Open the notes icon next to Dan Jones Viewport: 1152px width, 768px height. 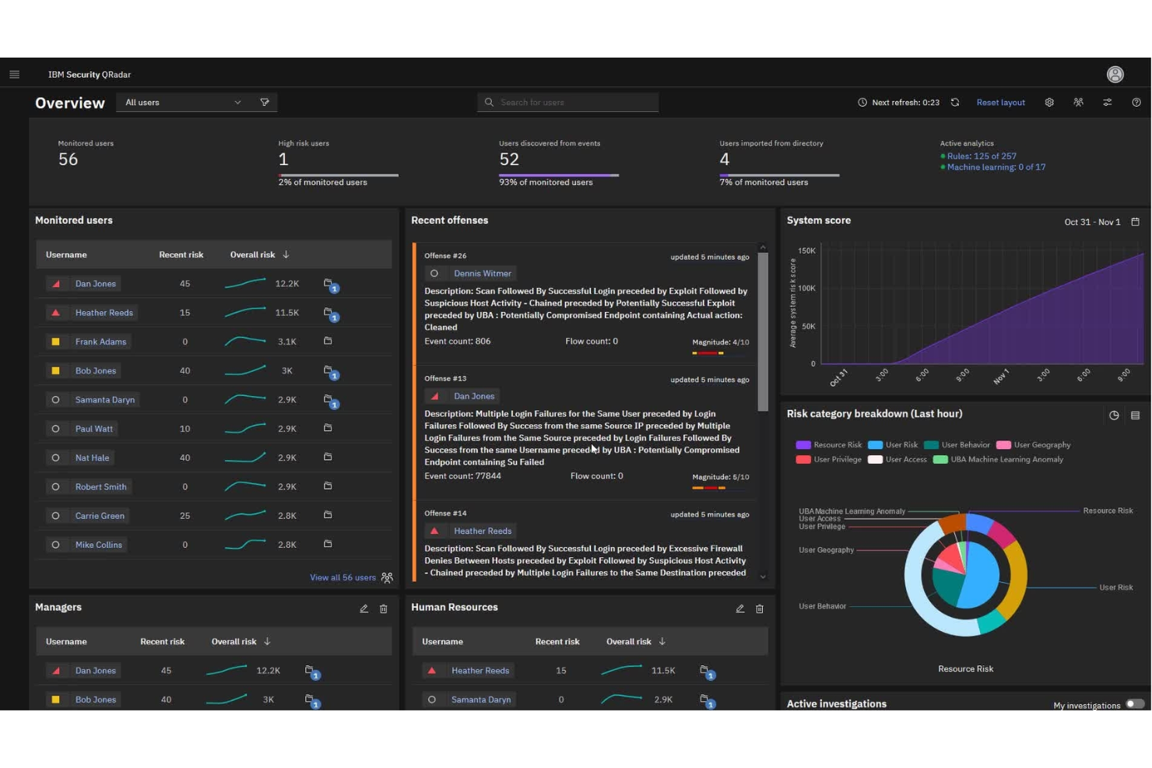tap(328, 283)
